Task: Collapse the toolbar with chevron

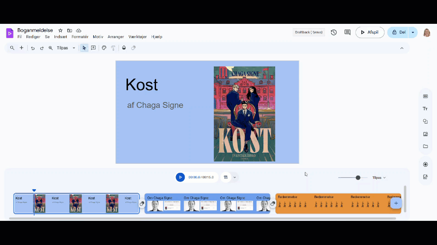Action: [402, 48]
